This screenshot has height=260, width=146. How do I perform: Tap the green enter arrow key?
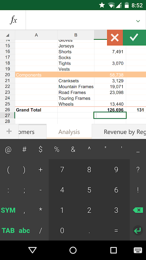pyautogui.click(x=138, y=230)
